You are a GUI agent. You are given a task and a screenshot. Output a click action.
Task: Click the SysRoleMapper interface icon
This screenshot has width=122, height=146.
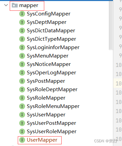tap(22, 98)
